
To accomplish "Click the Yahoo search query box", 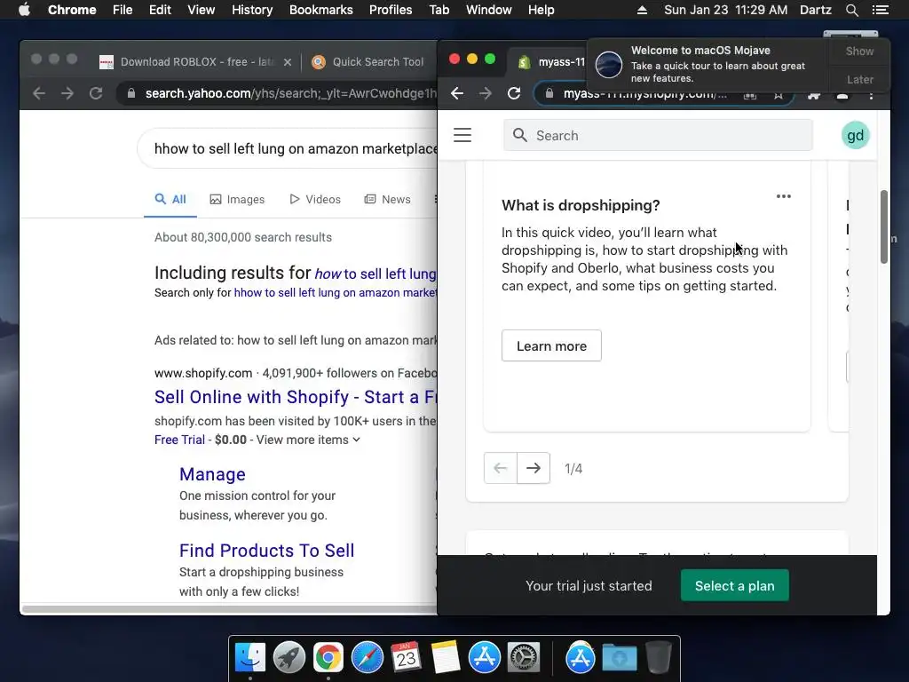I will pyautogui.click(x=288, y=148).
